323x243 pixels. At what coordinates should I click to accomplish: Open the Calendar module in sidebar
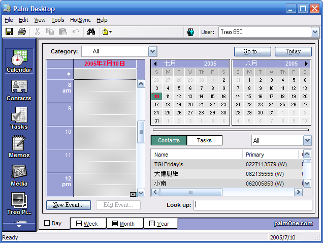19,61
